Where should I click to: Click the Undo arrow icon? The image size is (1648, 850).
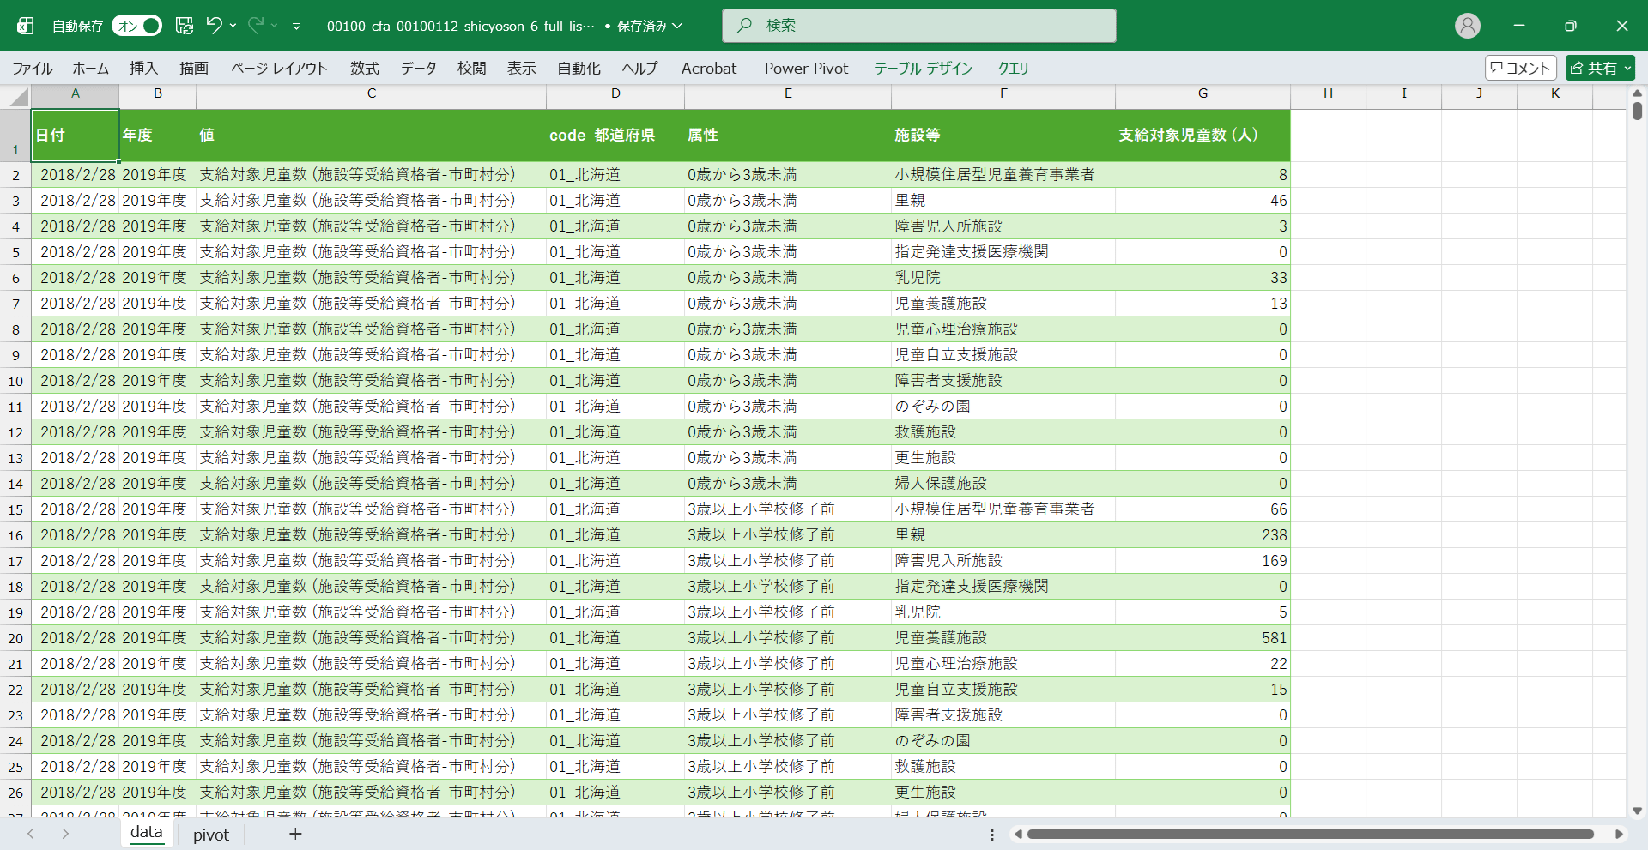[x=214, y=26]
